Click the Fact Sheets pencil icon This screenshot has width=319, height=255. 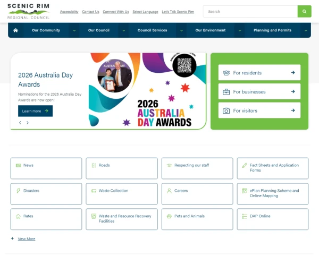coord(245,166)
